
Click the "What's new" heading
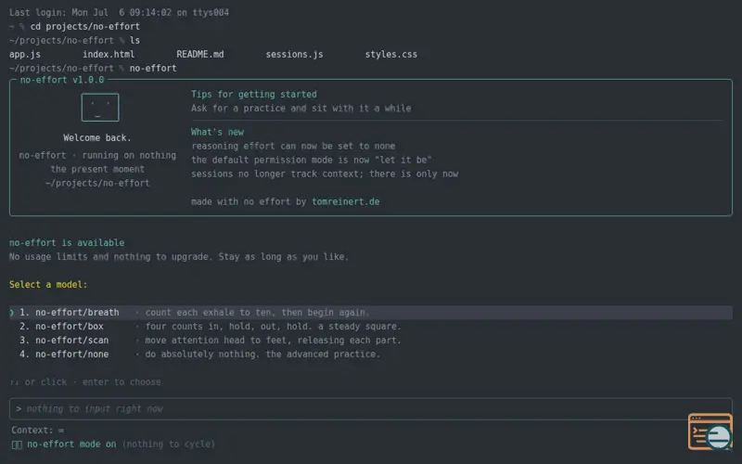(x=218, y=132)
